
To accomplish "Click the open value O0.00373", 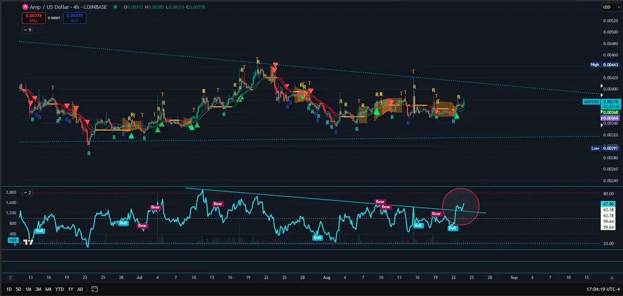I will (x=132, y=7).
